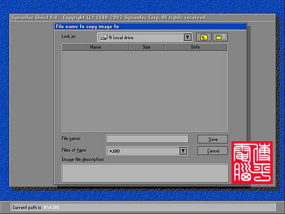Click the create new folder icon
This screenshot has height=214, width=285.
[x=220, y=37]
